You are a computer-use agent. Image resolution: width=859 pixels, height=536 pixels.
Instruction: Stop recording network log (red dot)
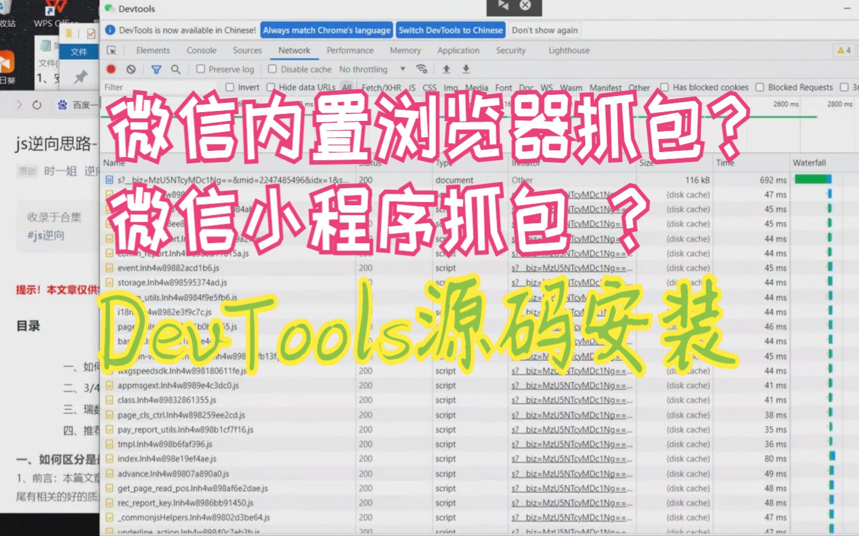pos(111,69)
